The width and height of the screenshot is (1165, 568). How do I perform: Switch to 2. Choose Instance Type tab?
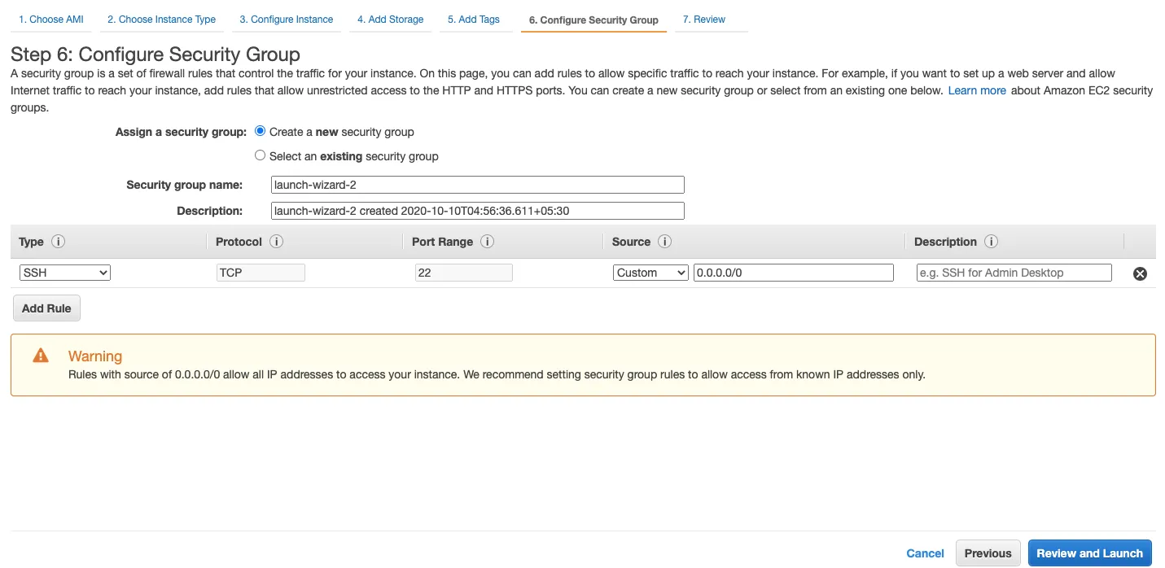point(161,20)
